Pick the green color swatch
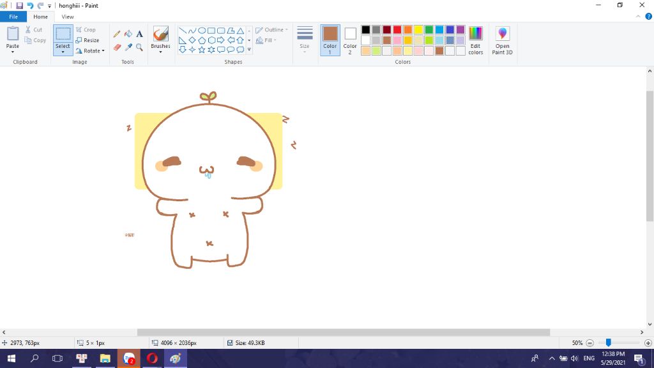This screenshot has height=368, width=654. tap(429, 29)
